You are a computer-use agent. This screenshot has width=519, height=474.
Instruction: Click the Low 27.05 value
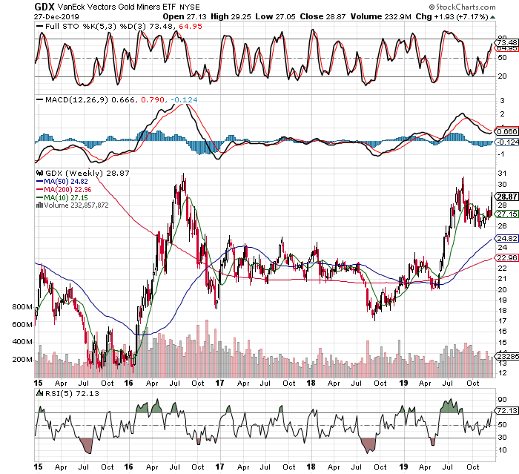click(x=275, y=16)
